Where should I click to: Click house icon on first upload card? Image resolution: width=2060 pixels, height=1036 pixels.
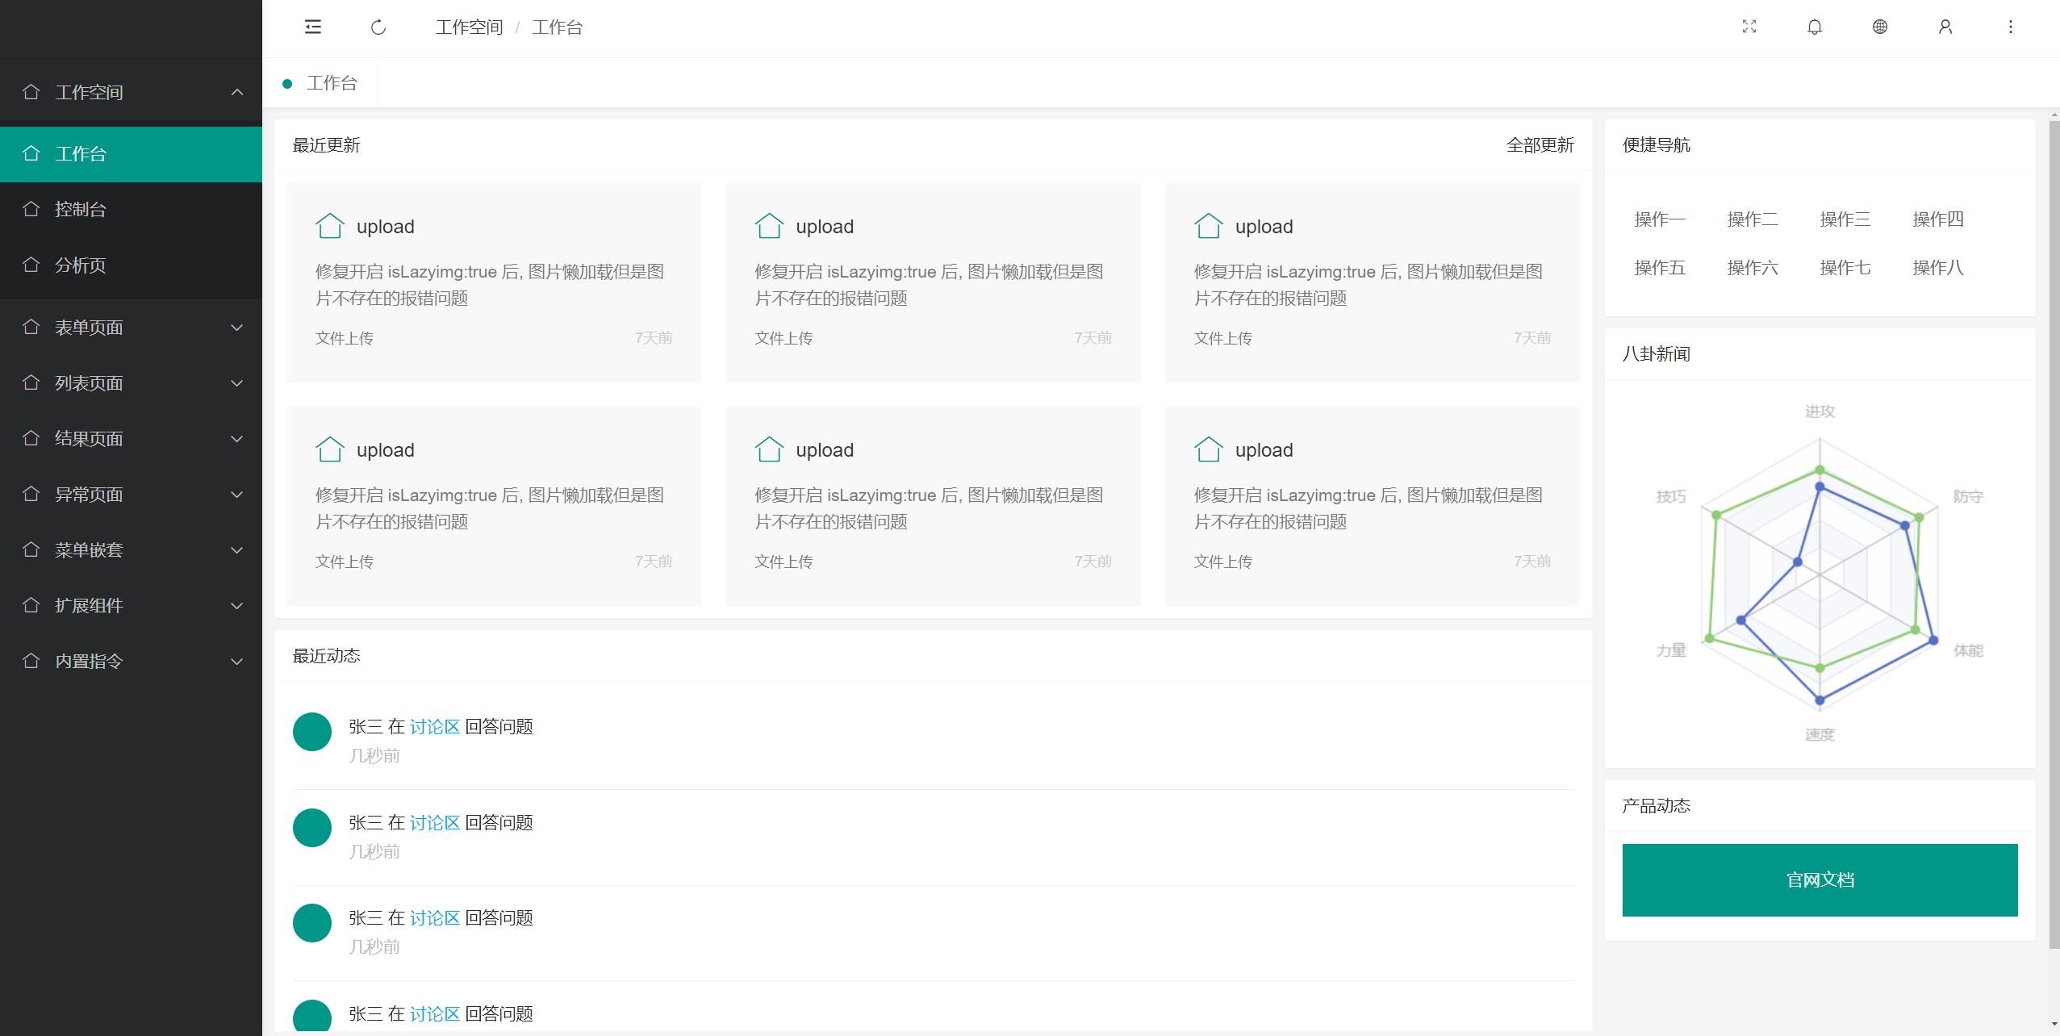pos(329,226)
